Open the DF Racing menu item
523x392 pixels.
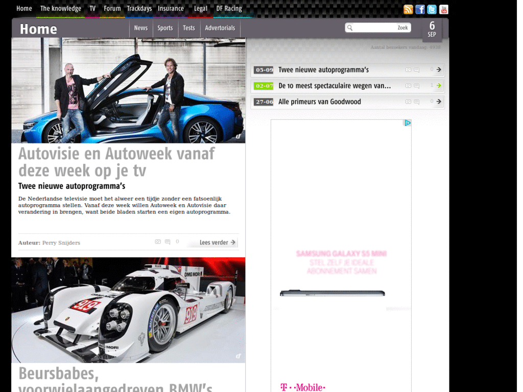(x=229, y=9)
